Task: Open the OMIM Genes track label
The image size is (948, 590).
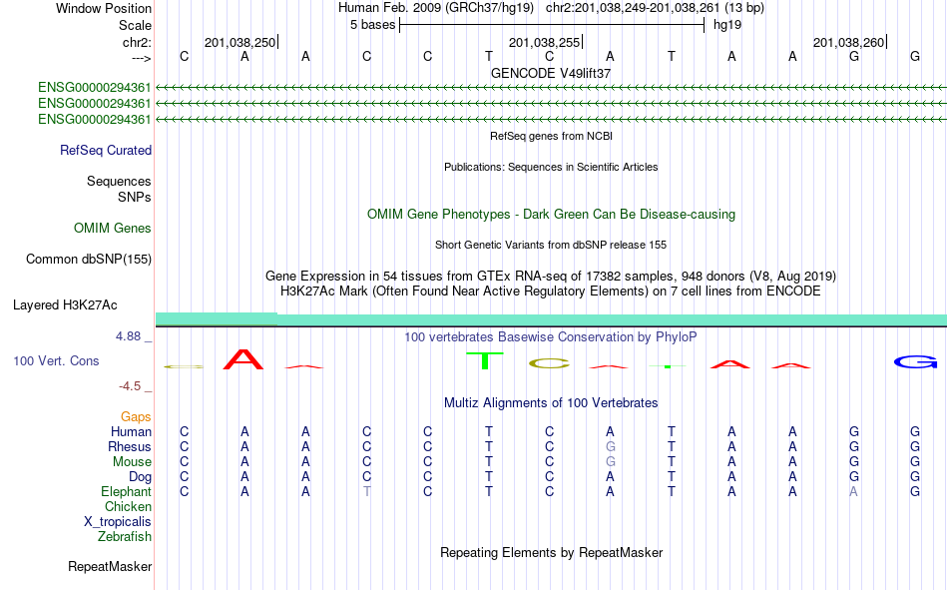Action: point(112,228)
